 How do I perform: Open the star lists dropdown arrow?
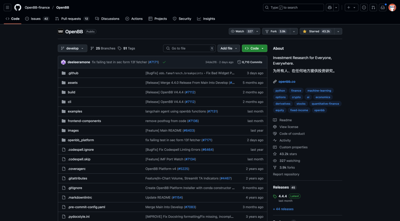click(338, 31)
